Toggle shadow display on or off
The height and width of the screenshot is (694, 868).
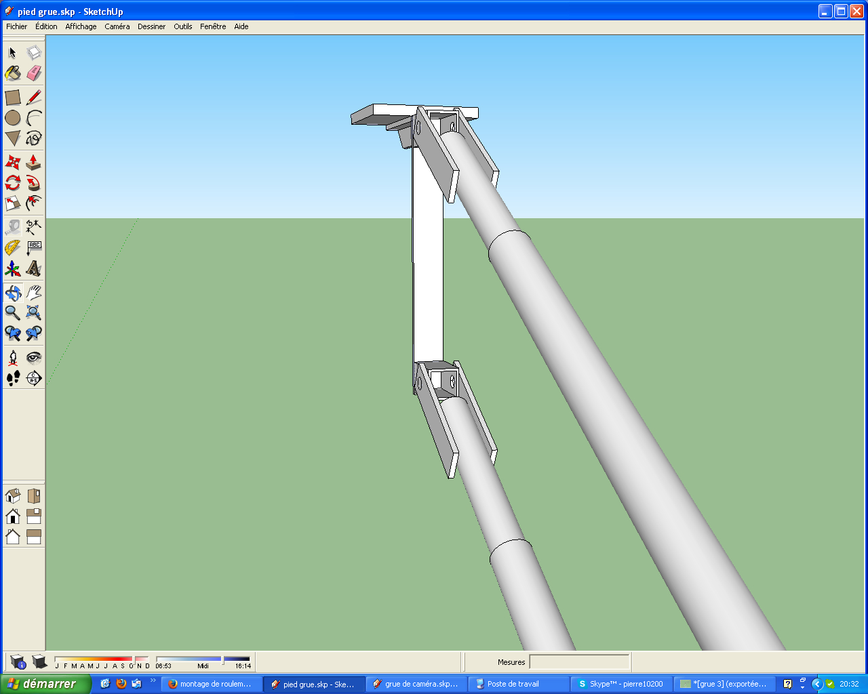[39, 662]
